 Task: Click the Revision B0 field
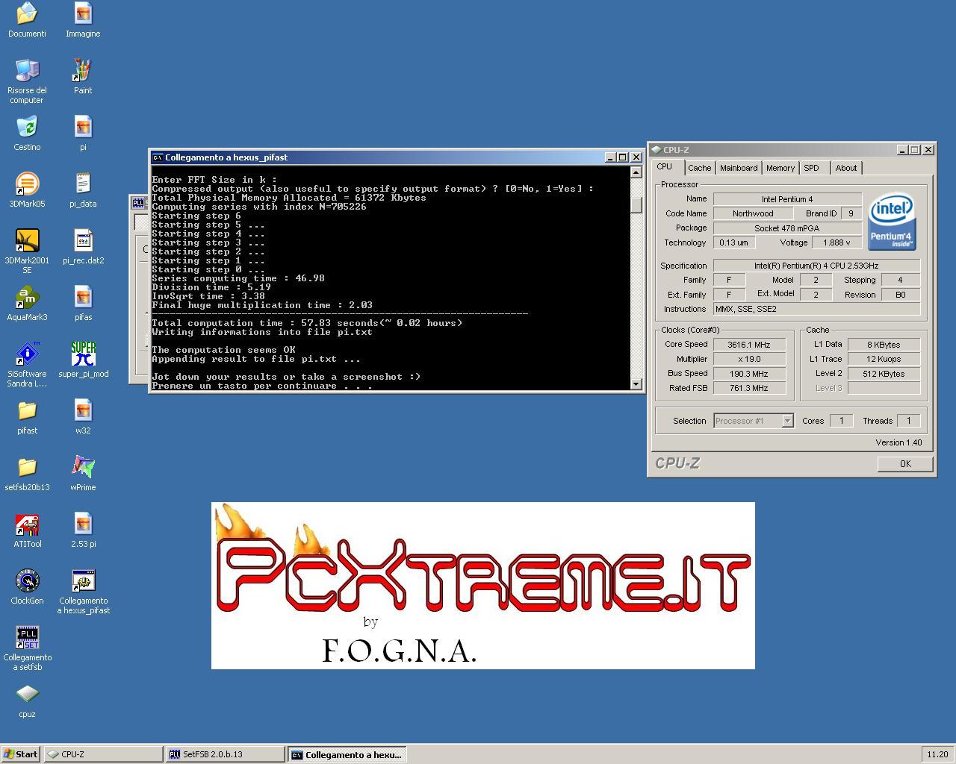(900, 295)
